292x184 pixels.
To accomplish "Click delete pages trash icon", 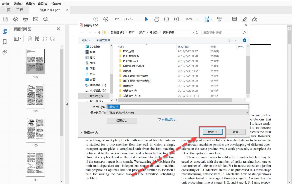I will 29,39.
